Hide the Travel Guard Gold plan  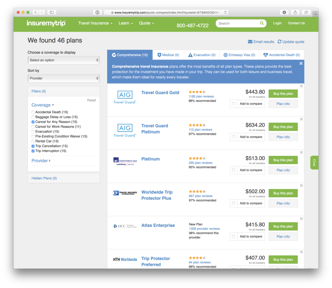(301, 86)
